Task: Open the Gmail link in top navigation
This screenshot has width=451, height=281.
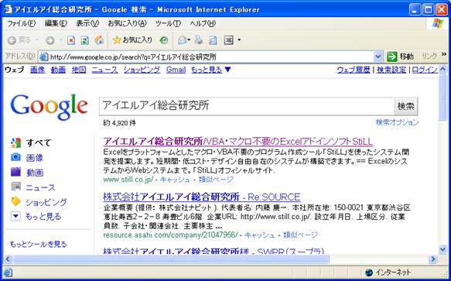Action: pos(176,70)
